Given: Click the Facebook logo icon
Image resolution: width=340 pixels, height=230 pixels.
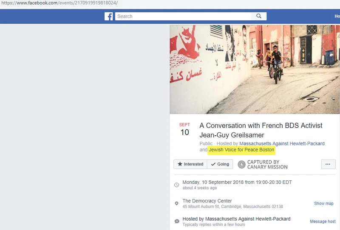Looking at the screenshot, I should pos(109,16).
